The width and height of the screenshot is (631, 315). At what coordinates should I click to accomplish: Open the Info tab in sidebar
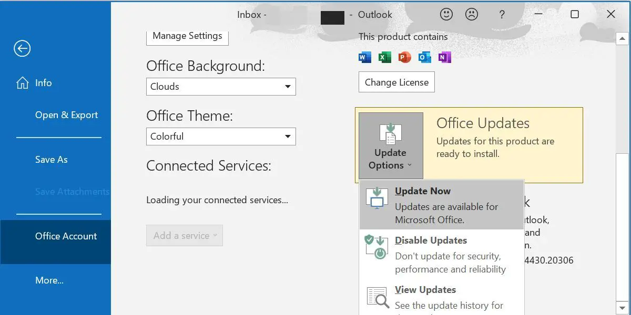43,83
